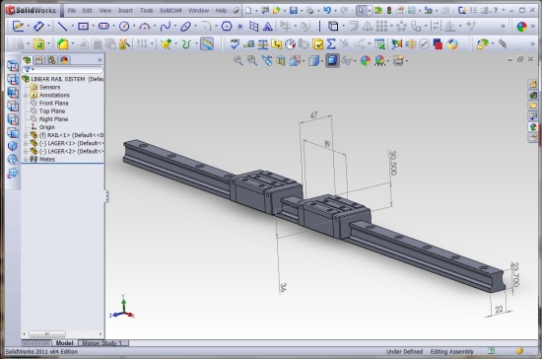This screenshot has height=359, width=542.
Task: Open the Tools menu
Action: point(146,11)
